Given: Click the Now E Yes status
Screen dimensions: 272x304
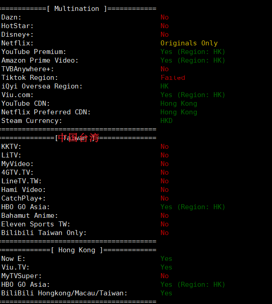Looking at the screenshot, I should [x=166, y=259].
